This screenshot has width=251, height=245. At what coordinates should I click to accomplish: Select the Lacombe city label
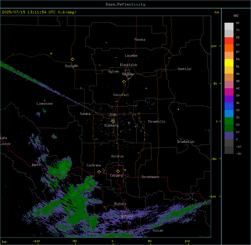131,56
